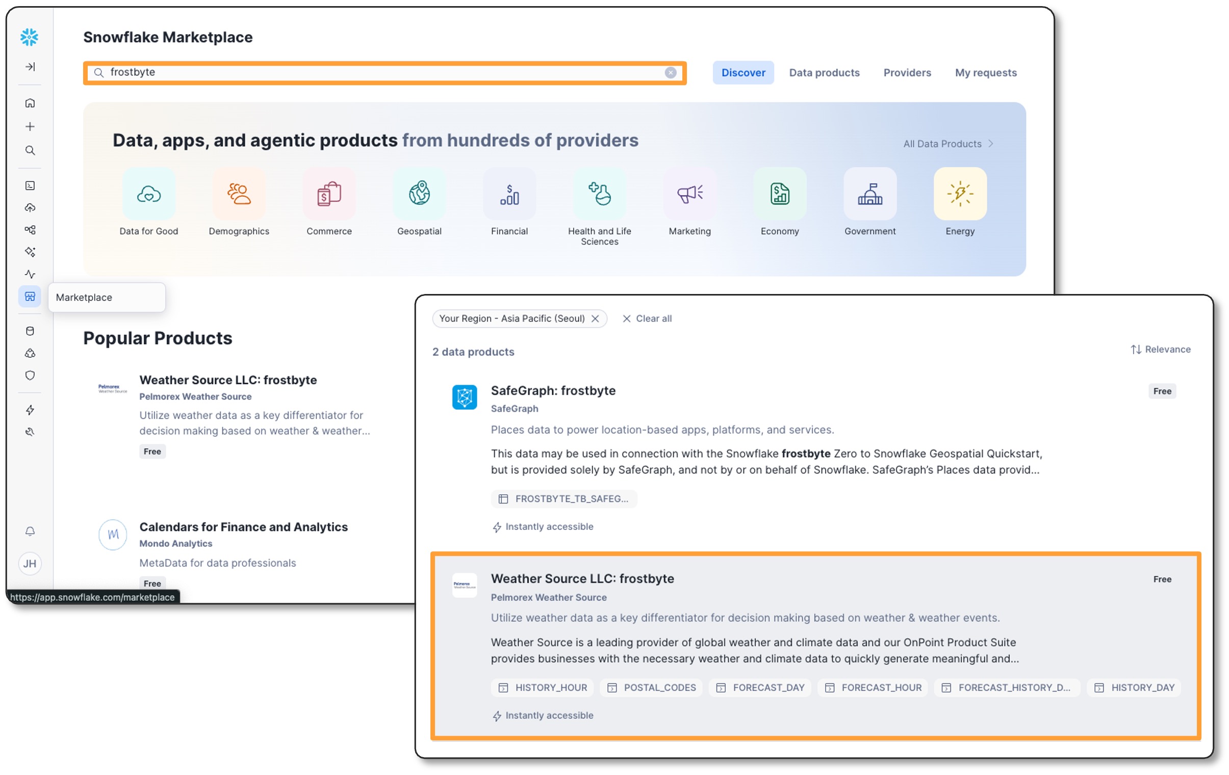Select the Geospatial category icon
1229x775 pixels.
419,194
